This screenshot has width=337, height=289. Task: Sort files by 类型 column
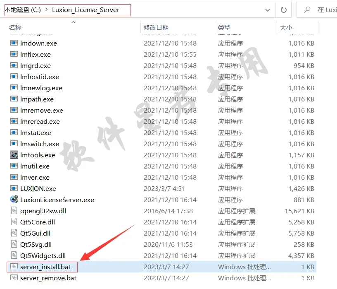[x=224, y=28]
